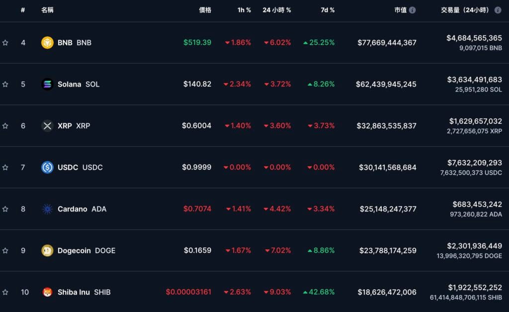Click the BNB coin logo icon
The height and width of the screenshot is (312, 509).
47,43
